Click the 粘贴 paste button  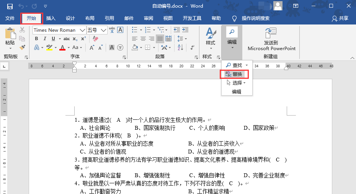click(10, 38)
